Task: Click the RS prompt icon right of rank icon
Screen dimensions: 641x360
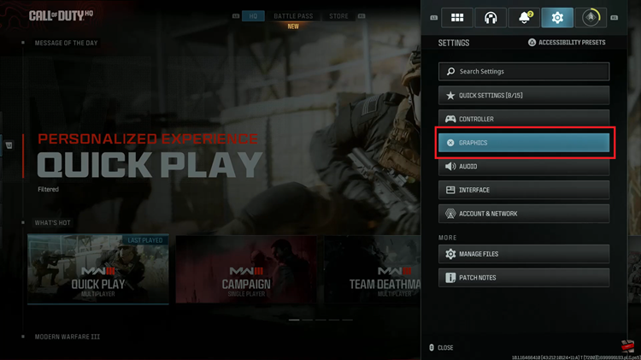Action: click(x=614, y=18)
